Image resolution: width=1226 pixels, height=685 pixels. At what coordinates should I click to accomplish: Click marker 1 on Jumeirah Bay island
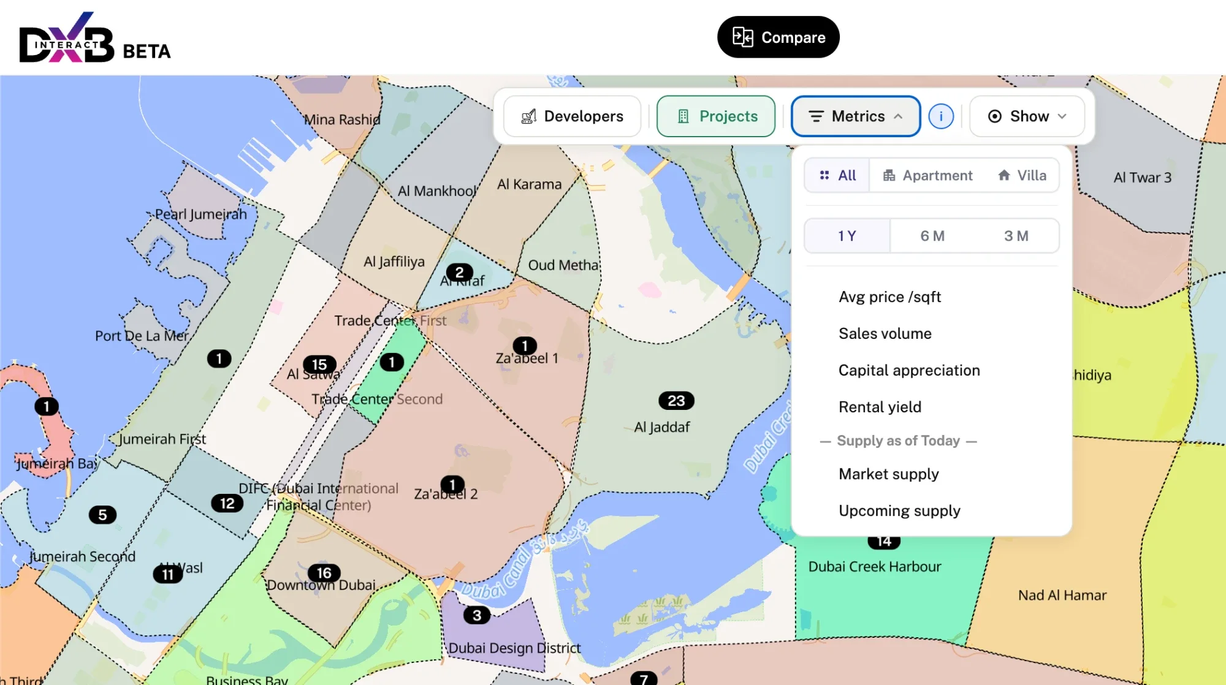[x=47, y=406]
